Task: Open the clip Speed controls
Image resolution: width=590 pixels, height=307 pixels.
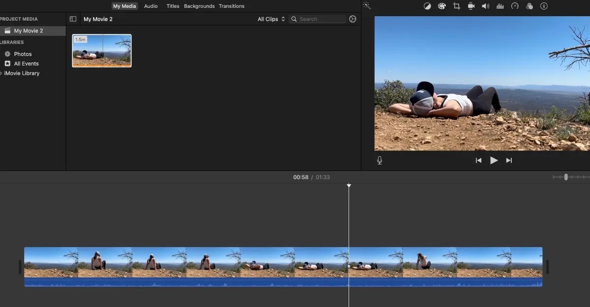Action: 515,6
